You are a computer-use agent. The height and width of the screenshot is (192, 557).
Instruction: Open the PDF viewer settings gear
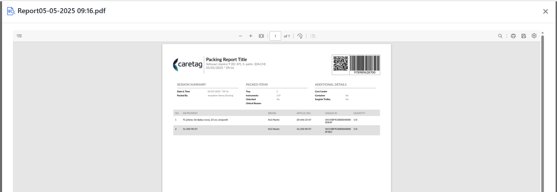click(x=534, y=36)
